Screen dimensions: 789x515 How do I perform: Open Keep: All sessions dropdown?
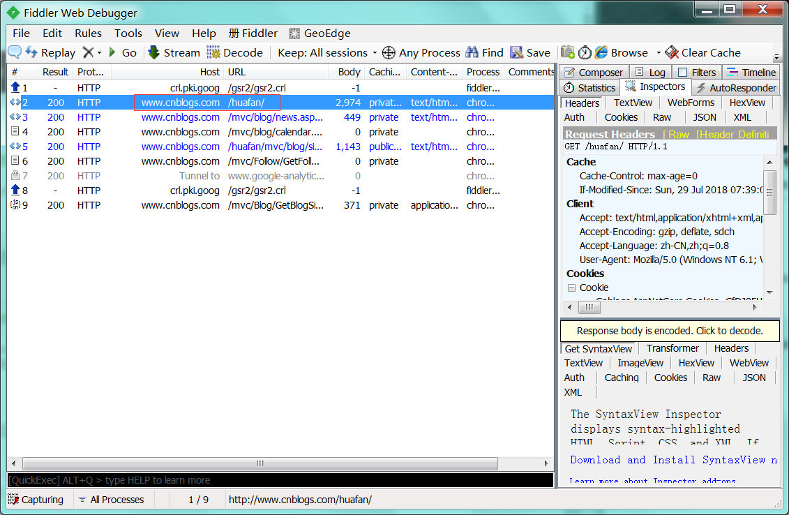point(327,52)
